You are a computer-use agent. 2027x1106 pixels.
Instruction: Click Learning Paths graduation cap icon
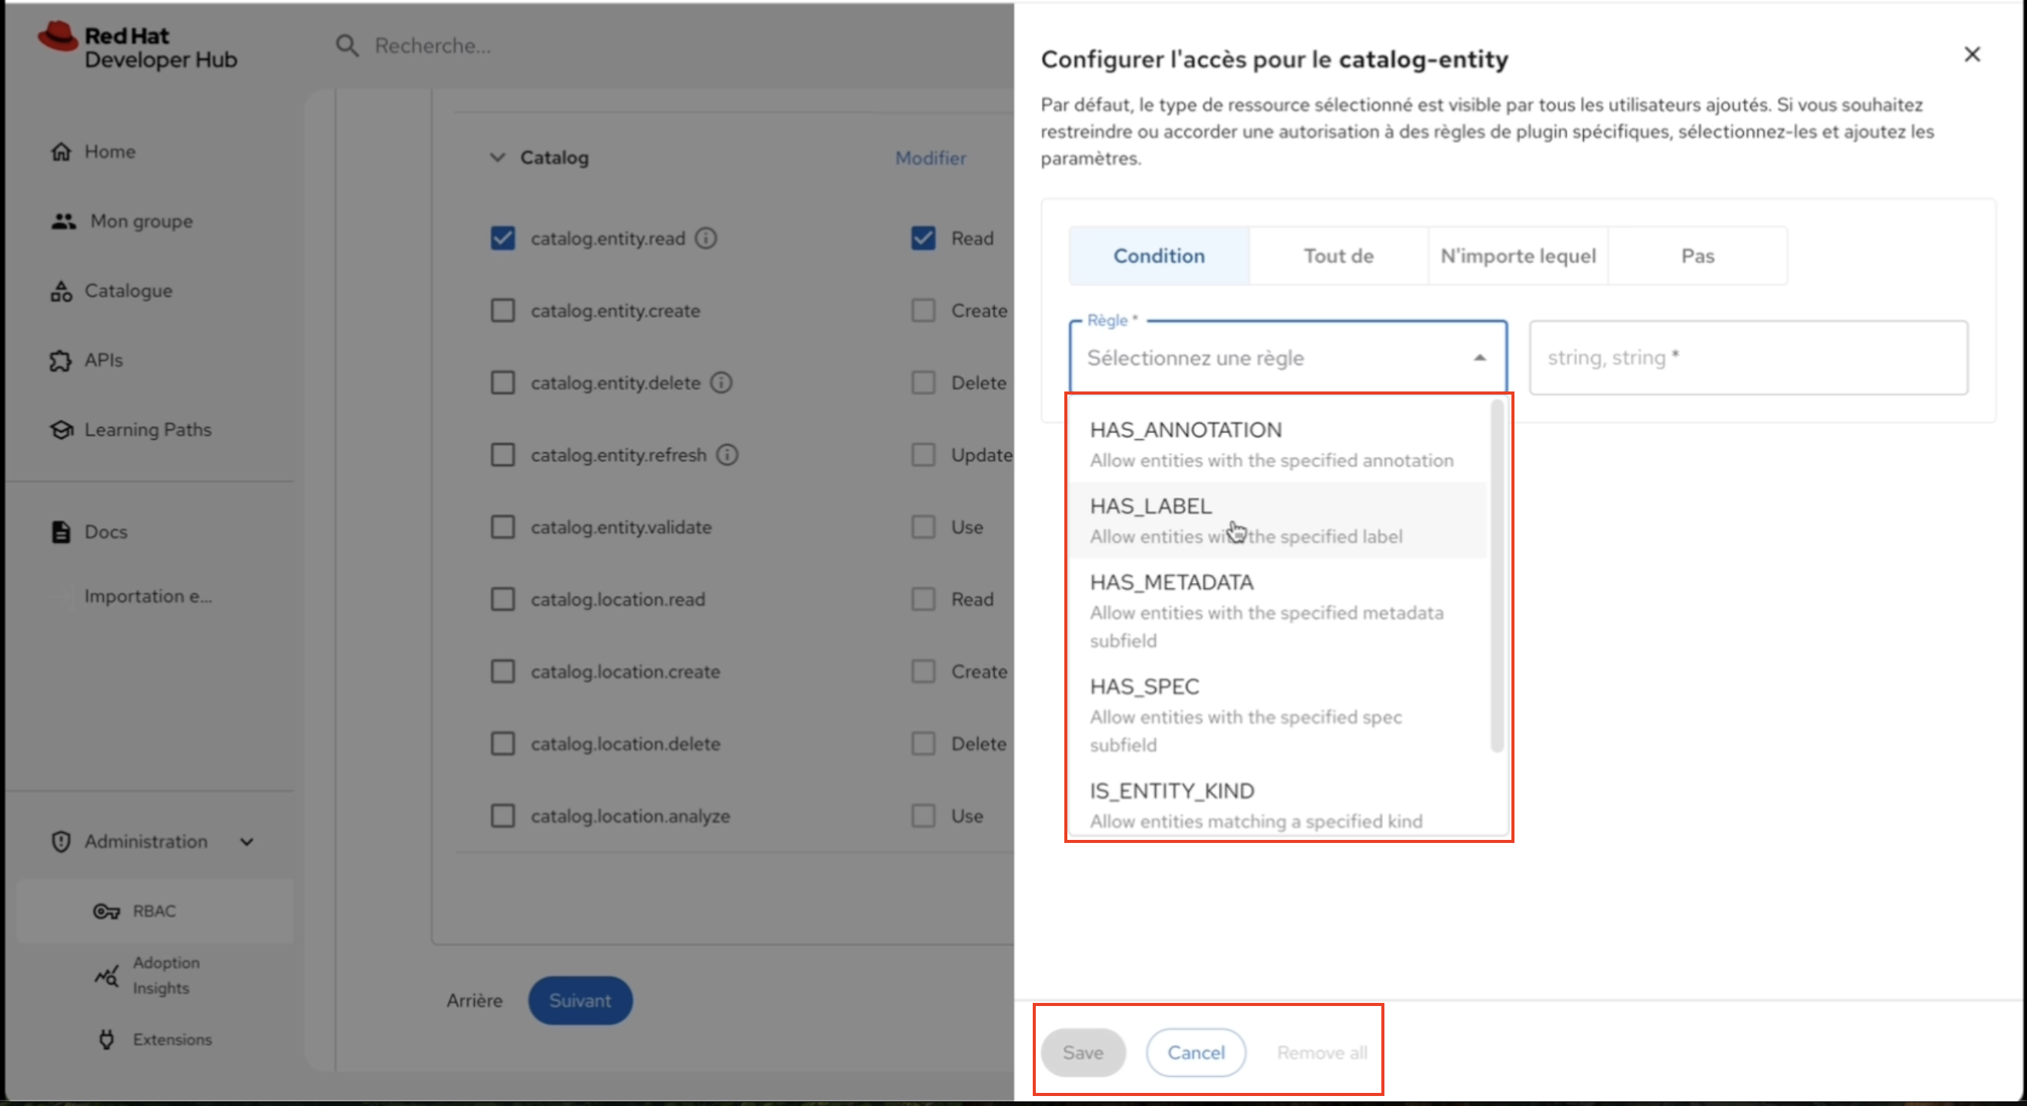[62, 429]
